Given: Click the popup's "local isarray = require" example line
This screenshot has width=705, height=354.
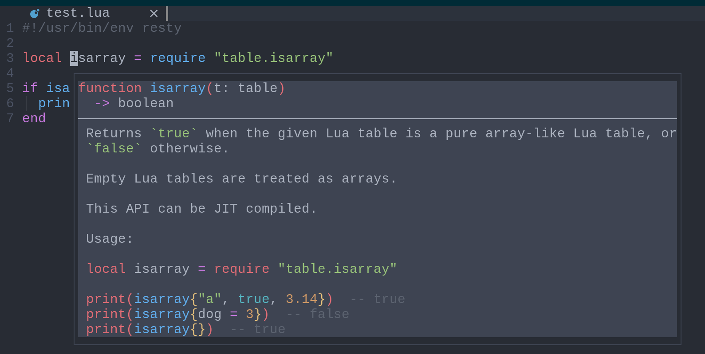Looking at the screenshot, I should pyautogui.click(x=241, y=269).
